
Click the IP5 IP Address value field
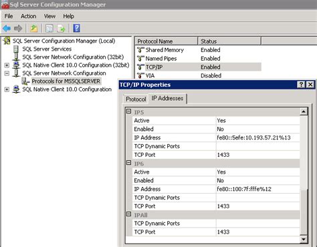[257, 138]
